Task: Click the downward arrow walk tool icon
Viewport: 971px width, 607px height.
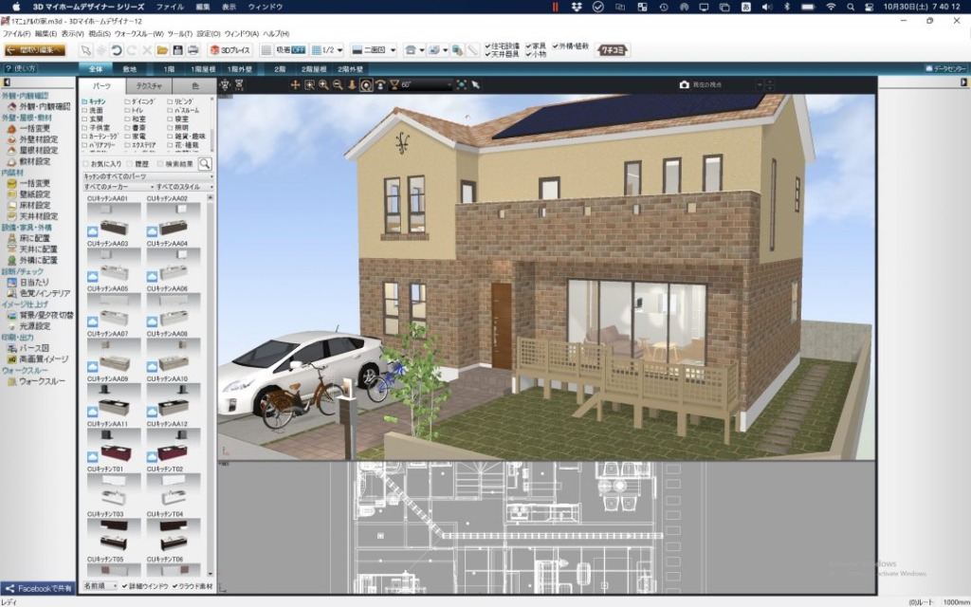Action: [352, 84]
